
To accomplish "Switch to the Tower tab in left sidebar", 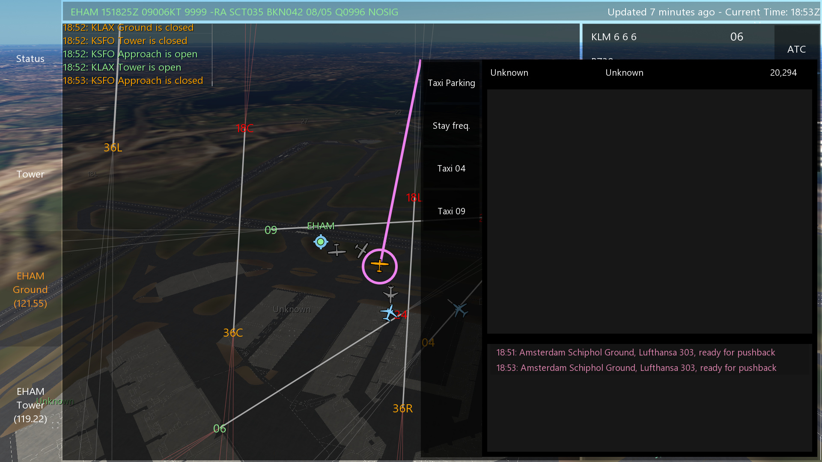I will pyautogui.click(x=30, y=174).
